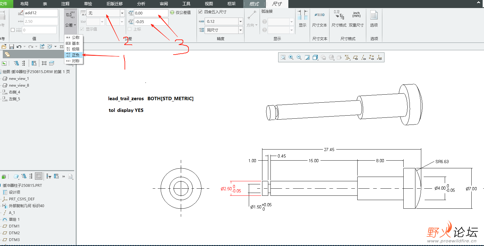Click the Refit view icon

283,58
